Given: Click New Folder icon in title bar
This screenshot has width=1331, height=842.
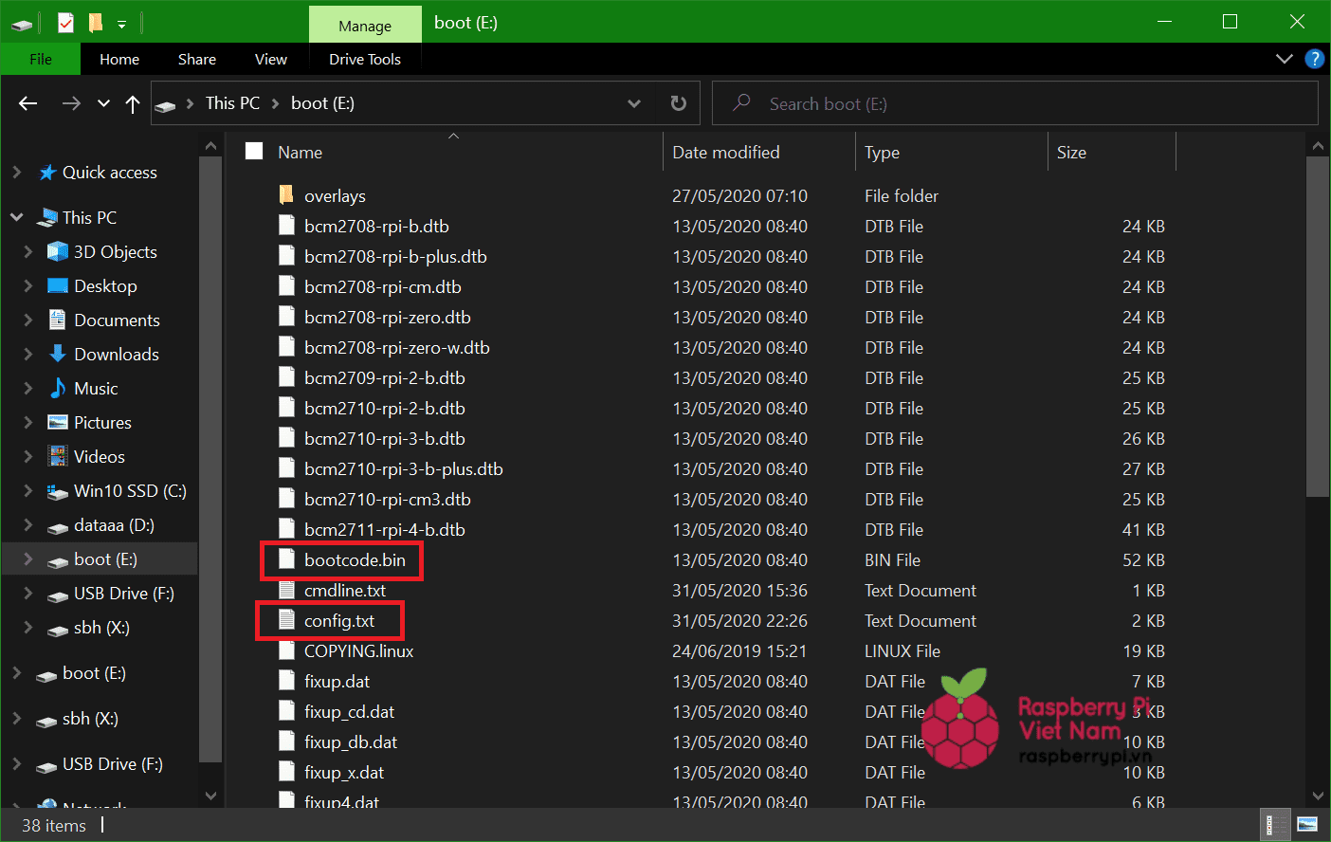Looking at the screenshot, I should pos(95,22).
